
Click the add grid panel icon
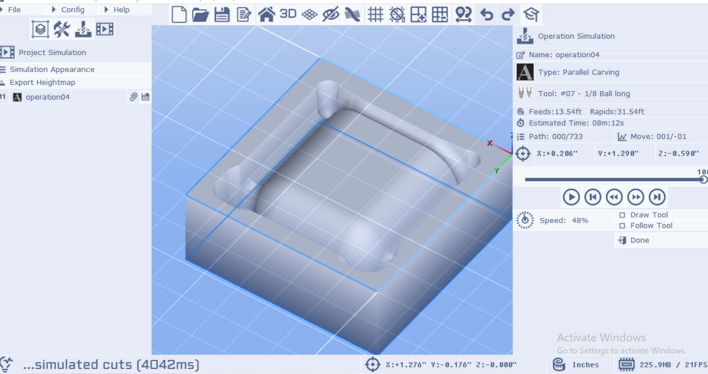pyautogui.click(x=418, y=15)
